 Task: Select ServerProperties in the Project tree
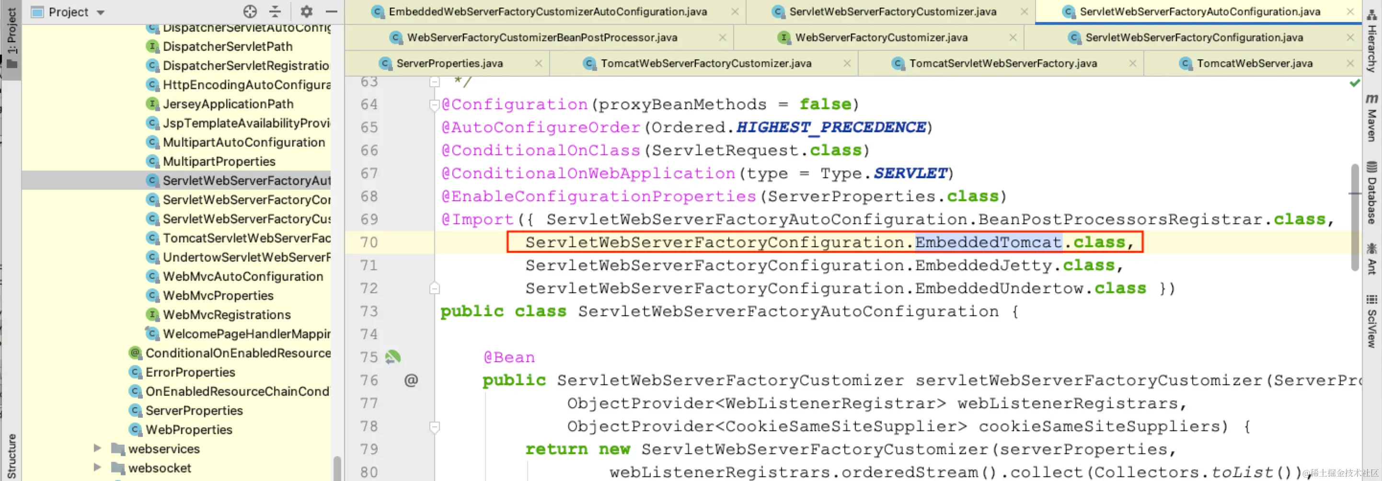click(194, 410)
